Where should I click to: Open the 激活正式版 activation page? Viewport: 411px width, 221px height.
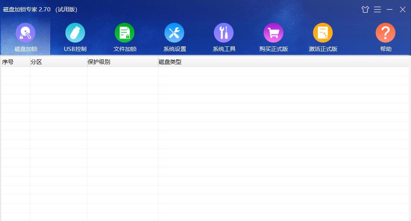pos(322,36)
